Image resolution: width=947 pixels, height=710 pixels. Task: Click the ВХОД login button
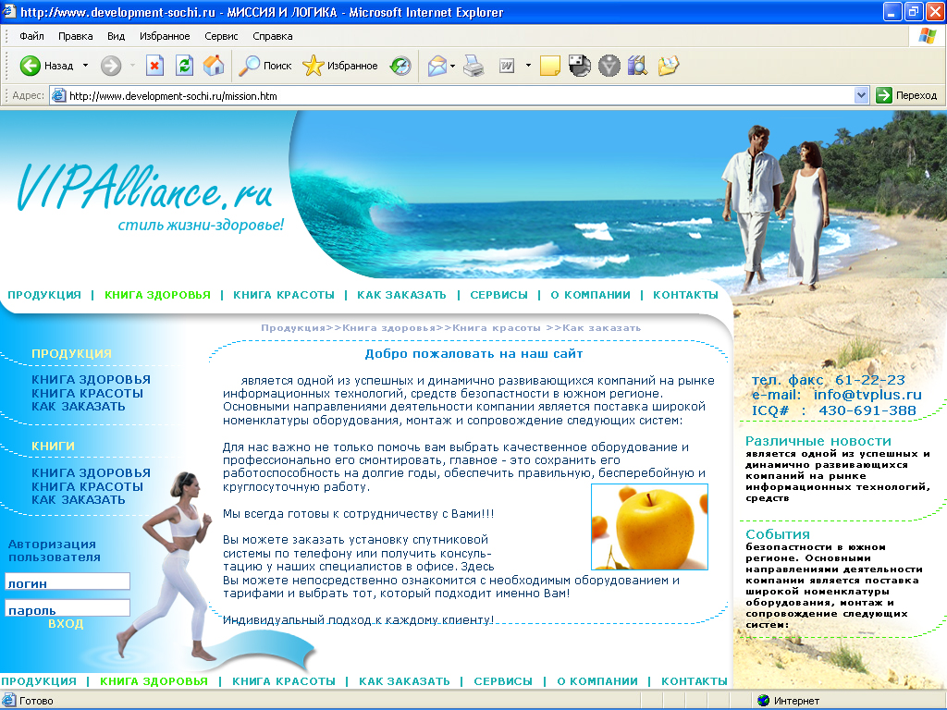pos(66,624)
